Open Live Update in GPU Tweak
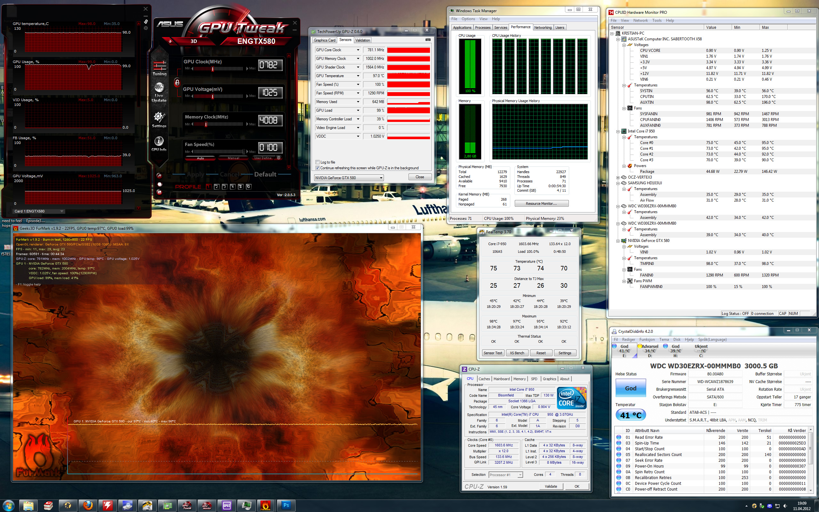This screenshot has height=512, width=819. [x=159, y=92]
